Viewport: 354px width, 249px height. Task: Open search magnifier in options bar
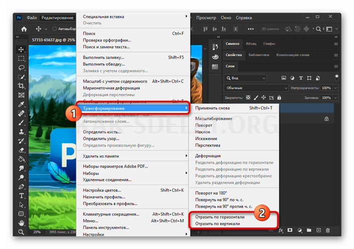[318, 29]
